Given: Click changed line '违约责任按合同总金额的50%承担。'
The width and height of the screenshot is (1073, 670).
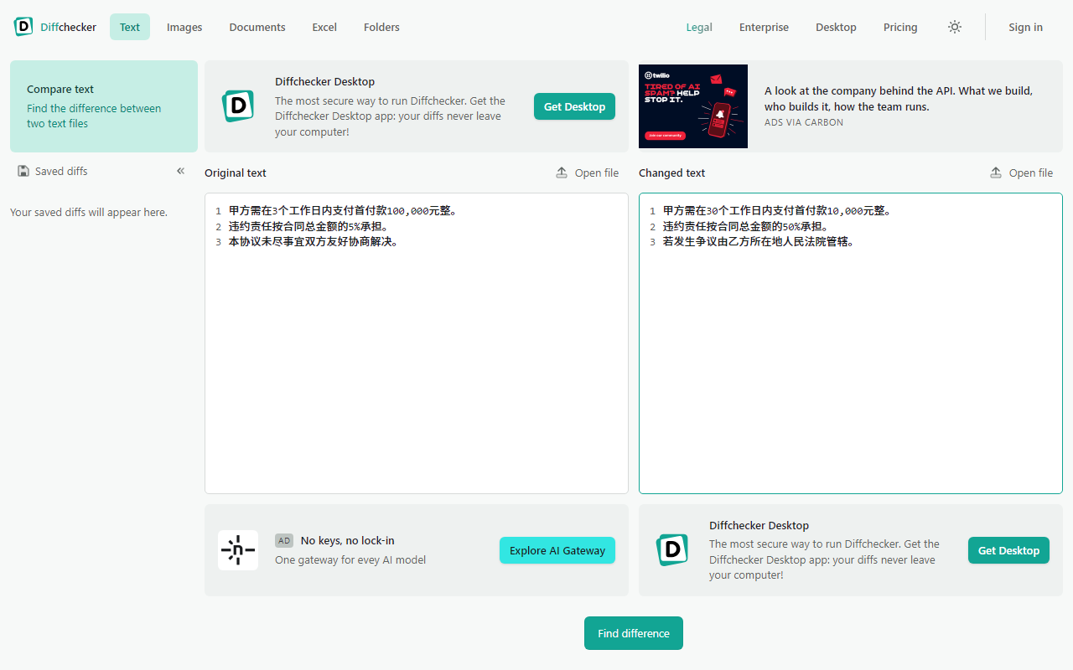Looking at the screenshot, I should pyautogui.click(x=746, y=226).
